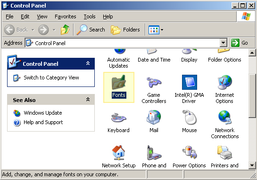
Task: Open Phone and Modem icon
Action: (x=154, y=153)
